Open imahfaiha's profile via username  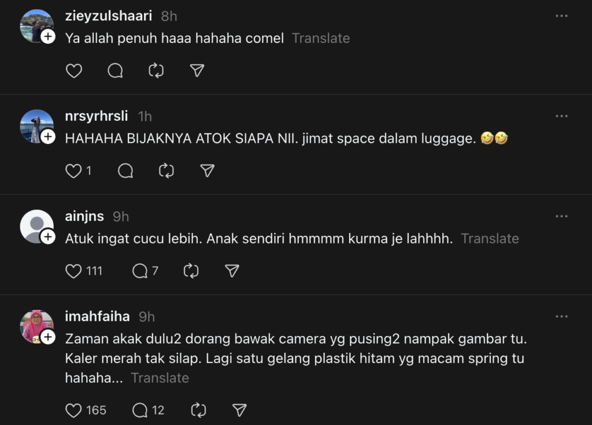(x=97, y=316)
